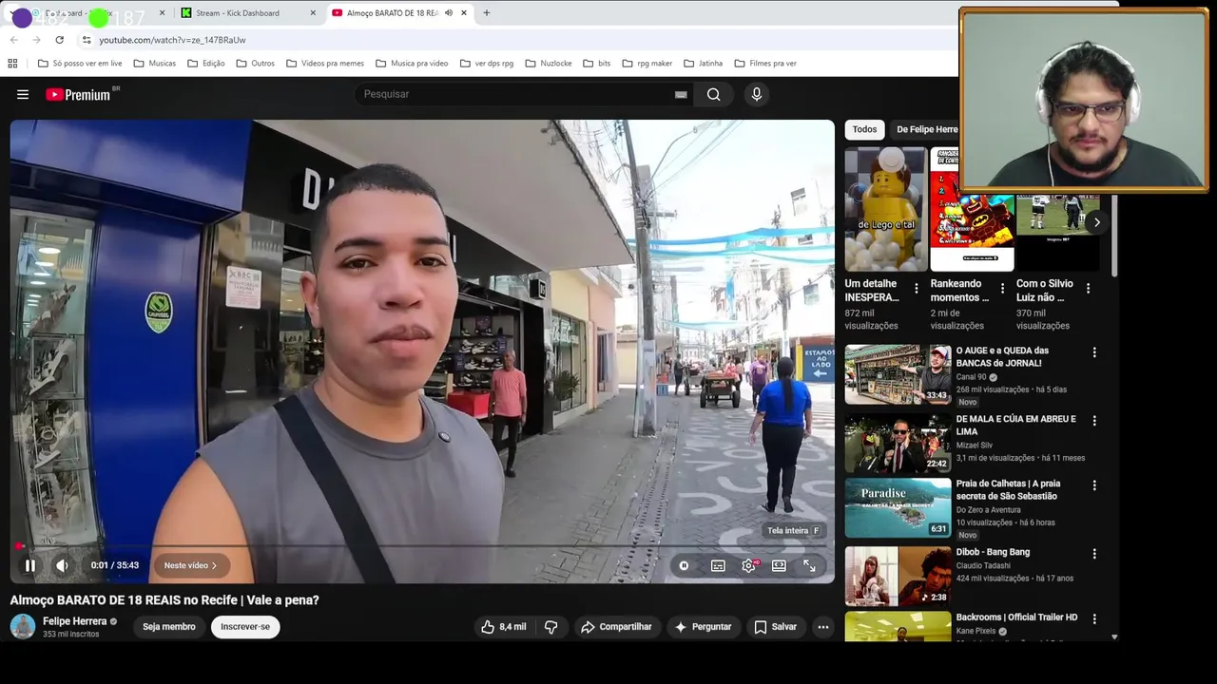Open options for 'BANCAS de JORNAL' video
1217x684 pixels.
coord(1094,352)
